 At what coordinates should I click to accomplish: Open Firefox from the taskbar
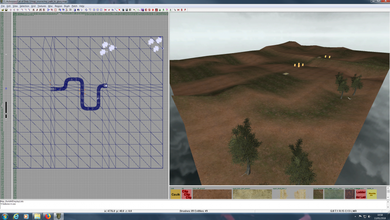coord(47,216)
